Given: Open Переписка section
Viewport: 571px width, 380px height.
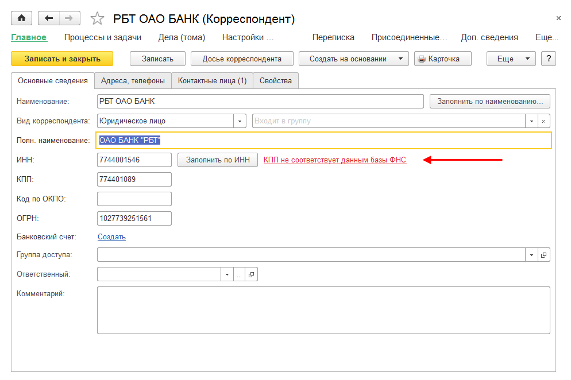Looking at the screenshot, I should (333, 37).
